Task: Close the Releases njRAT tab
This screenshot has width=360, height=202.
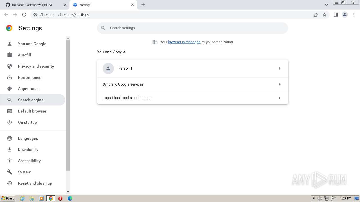Action: click(x=65, y=5)
